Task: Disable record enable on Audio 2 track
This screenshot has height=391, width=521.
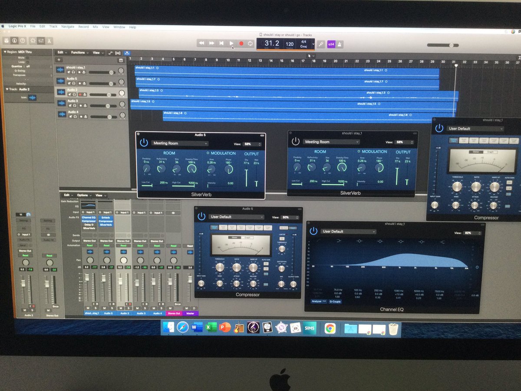Action: 79,94
